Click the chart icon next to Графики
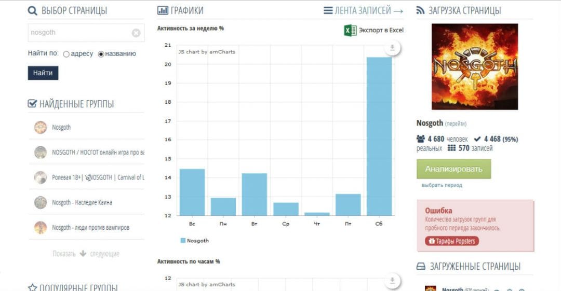 click(x=163, y=10)
